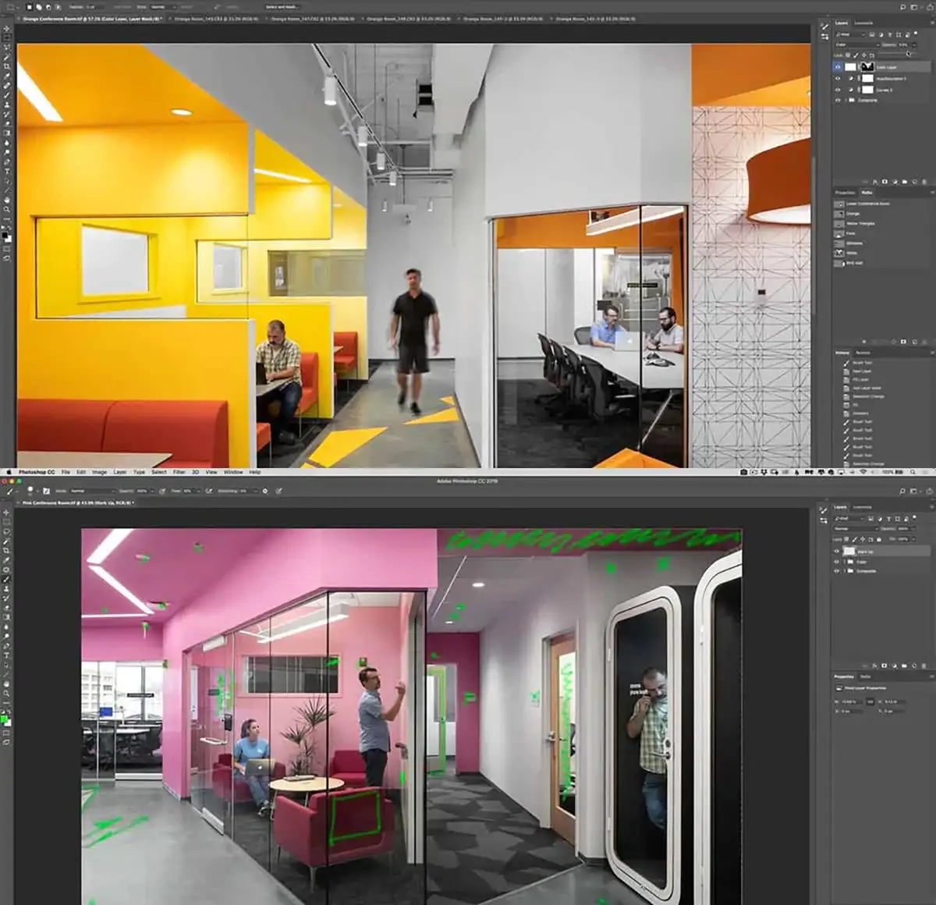
Task: Select the Type tool in the upper window toolbar
Action: pyautogui.click(x=7, y=172)
